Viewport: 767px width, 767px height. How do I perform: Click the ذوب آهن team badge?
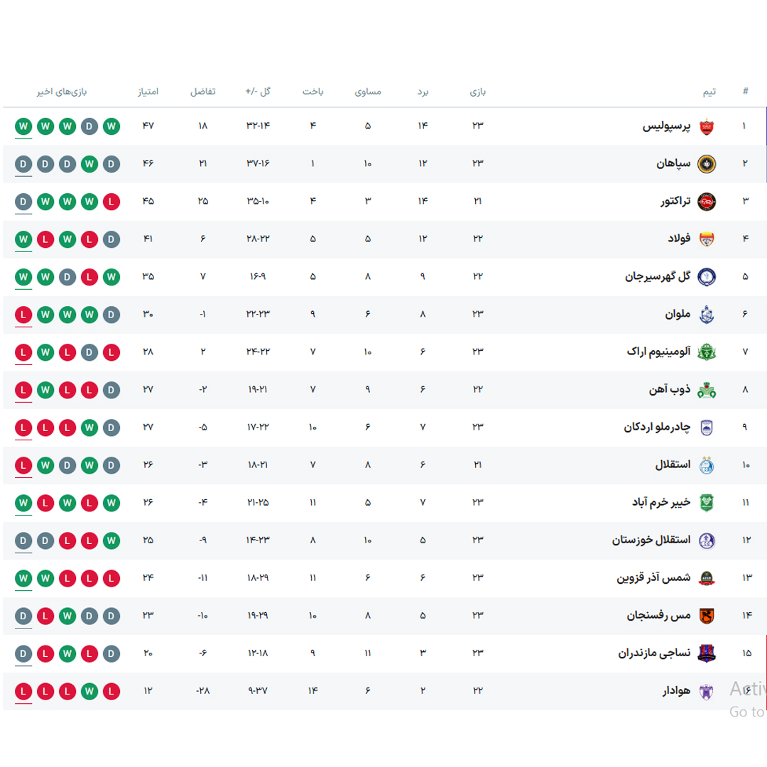coord(707,390)
